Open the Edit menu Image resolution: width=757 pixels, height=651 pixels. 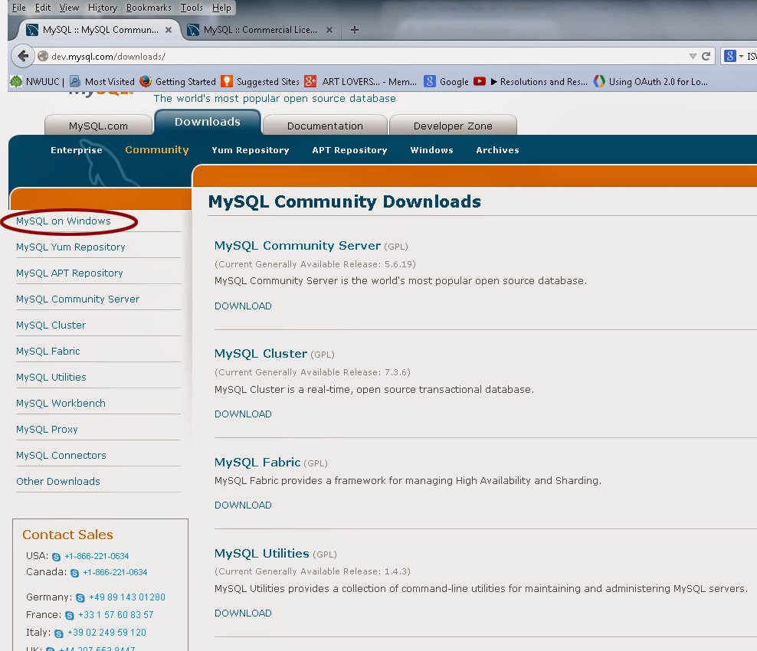coord(42,8)
